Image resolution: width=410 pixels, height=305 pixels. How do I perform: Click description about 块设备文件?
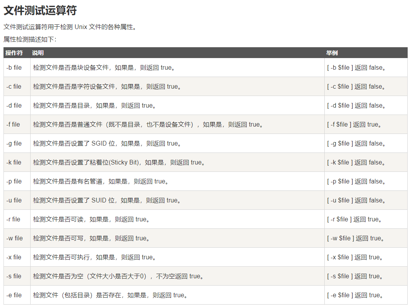[x=104, y=68]
